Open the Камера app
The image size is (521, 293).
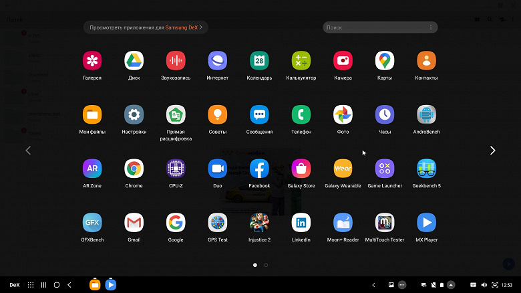[x=343, y=61]
